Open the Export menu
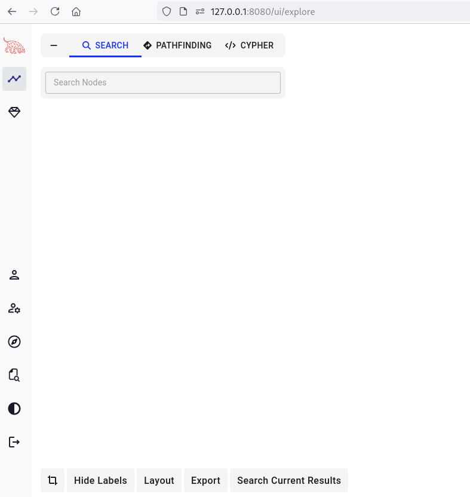Image resolution: width=470 pixels, height=497 pixels. (205, 480)
